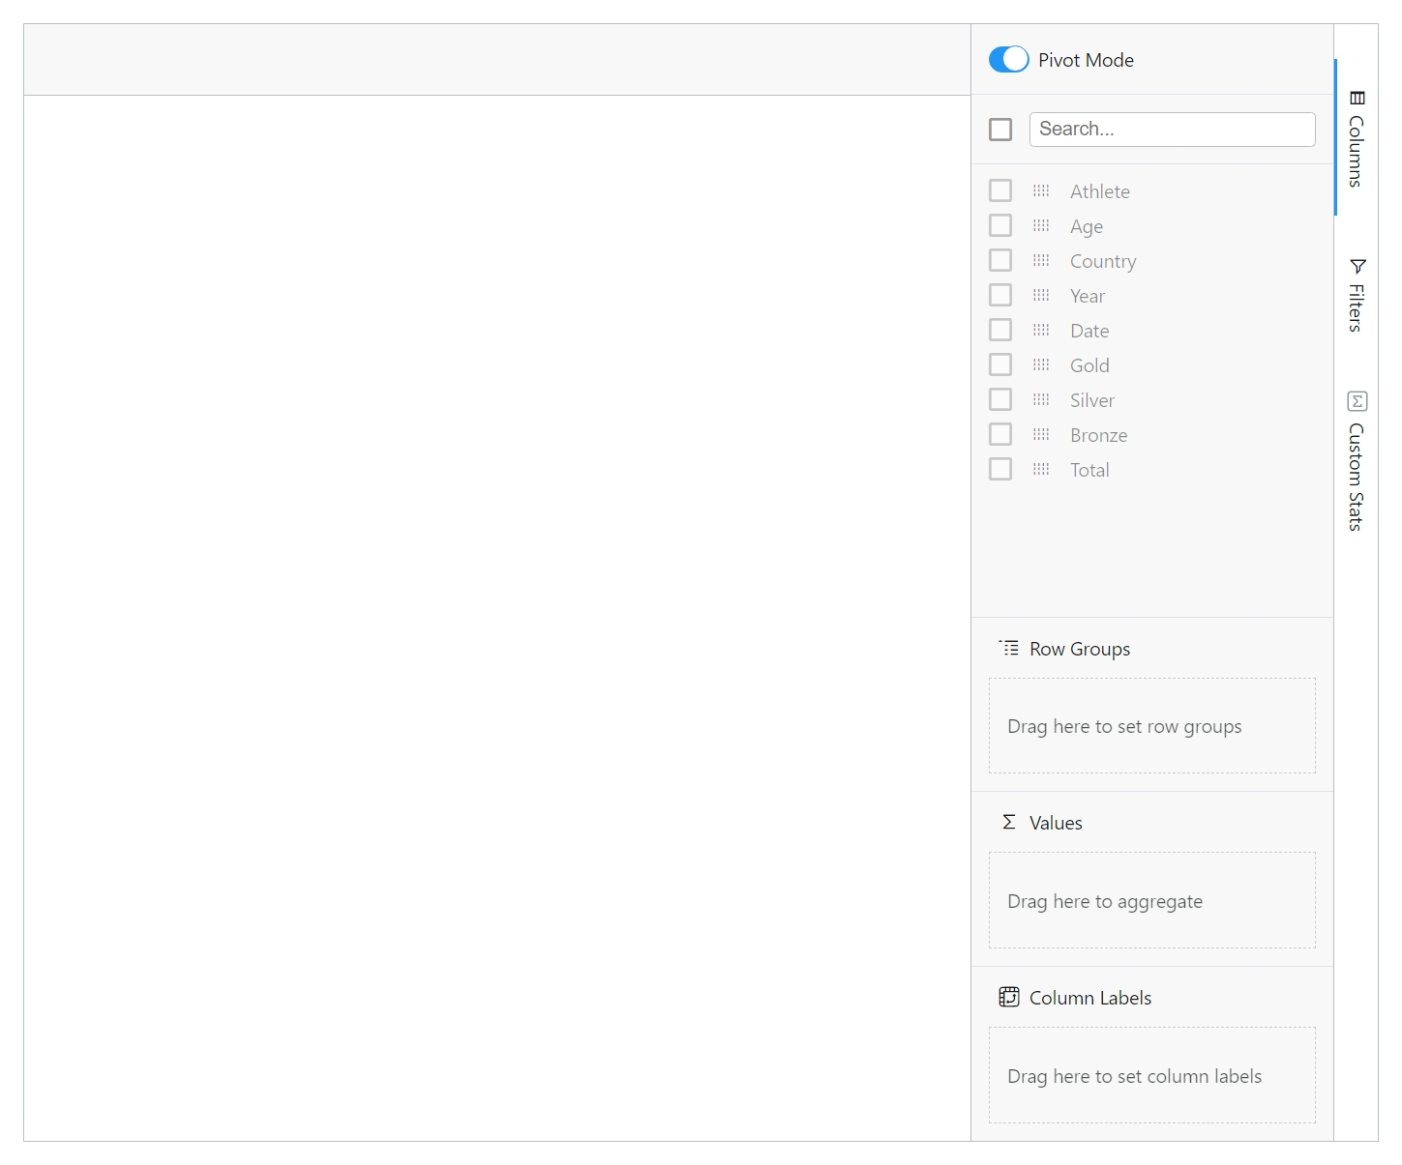Click the Custom Stats sigma icon

tap(1357, 400)
